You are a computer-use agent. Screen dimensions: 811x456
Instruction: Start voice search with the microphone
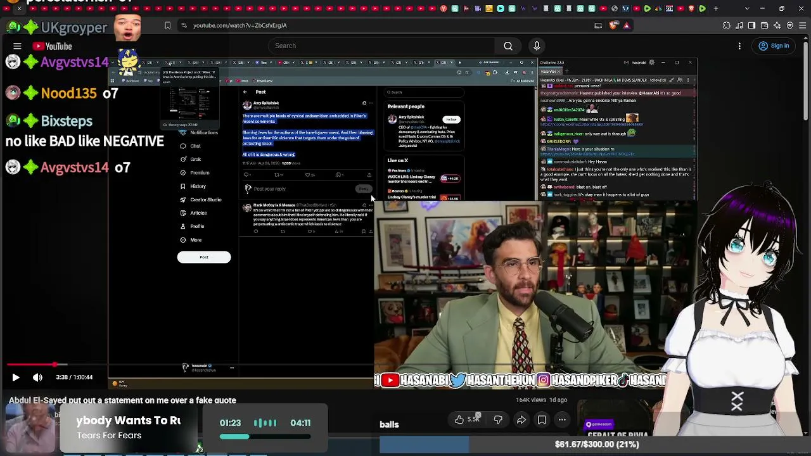tap(537, 46)
